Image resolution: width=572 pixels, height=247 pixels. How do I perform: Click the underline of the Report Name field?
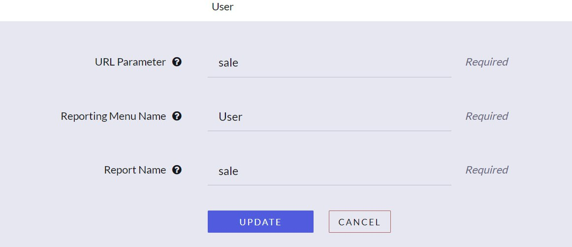click(x=329, y=185)
